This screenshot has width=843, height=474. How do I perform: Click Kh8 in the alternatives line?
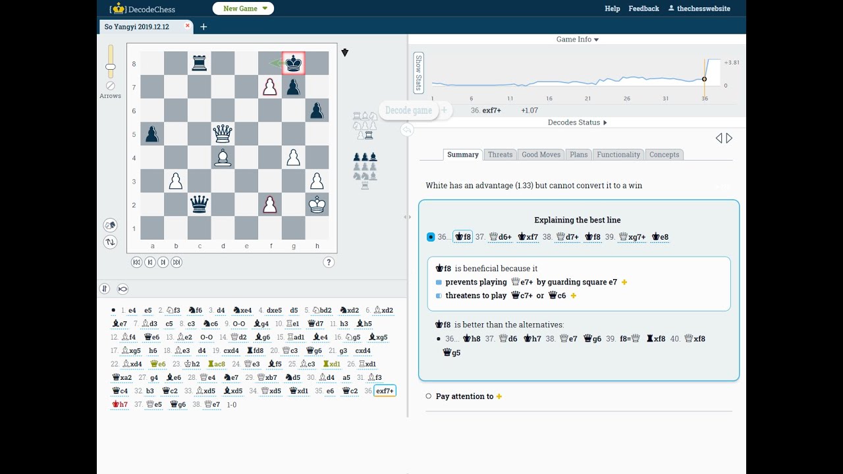pos(472,339)
